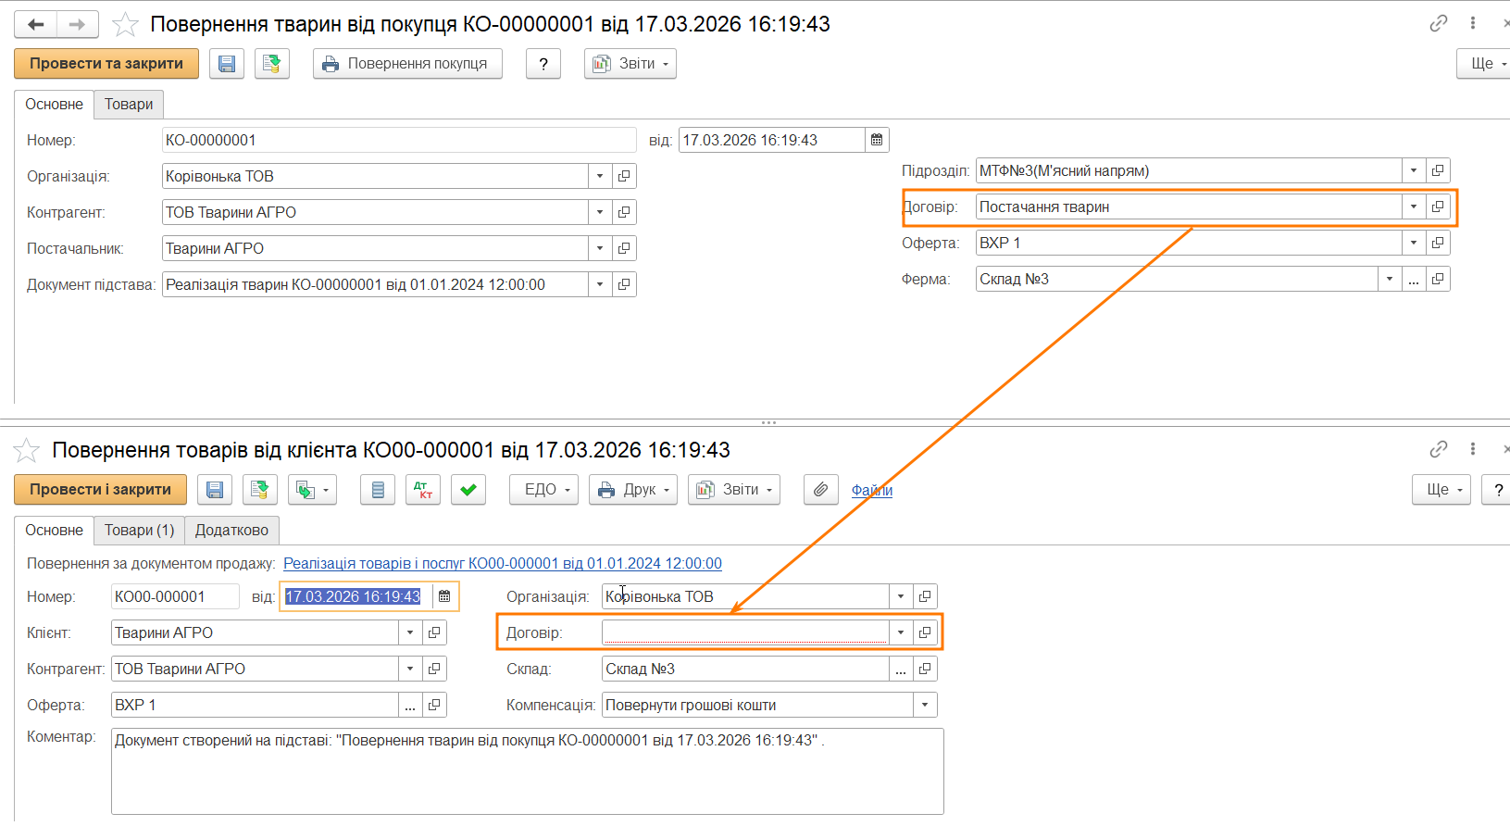Open 'Звіти' dropdown in bottom document
This screenshot has width=1510, height=826.
734,490
